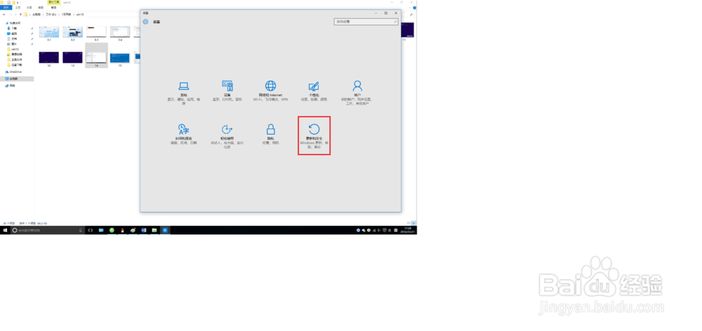Open Network & Internet settings globe icon
The width and height of the screenshot is (702, 331).
(x=270, y=86)
